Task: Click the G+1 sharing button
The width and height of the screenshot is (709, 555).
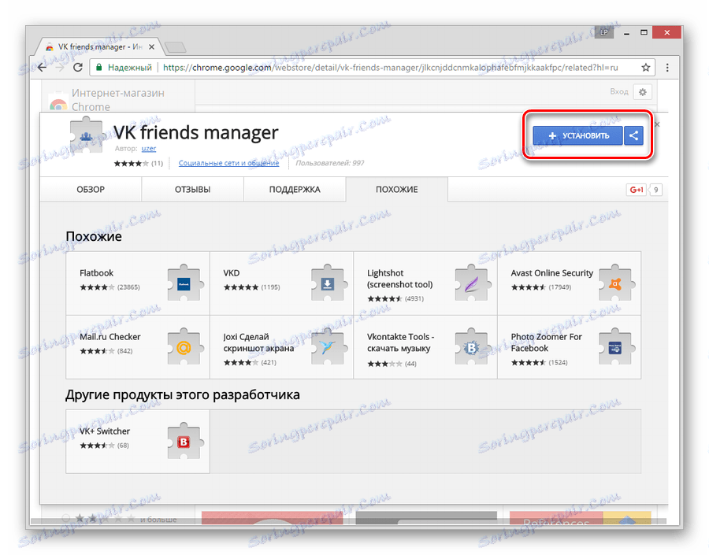Action: [637, 189]
